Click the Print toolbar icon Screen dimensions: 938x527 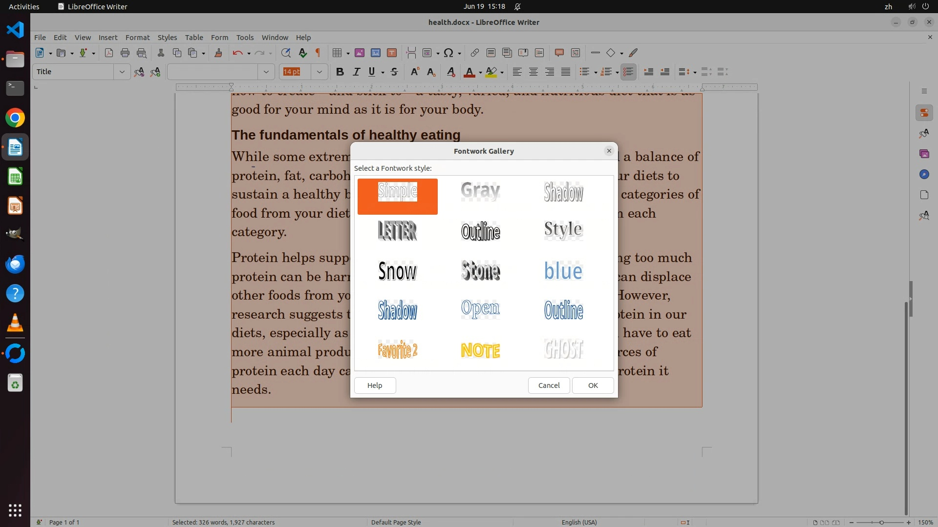(125, 53)
